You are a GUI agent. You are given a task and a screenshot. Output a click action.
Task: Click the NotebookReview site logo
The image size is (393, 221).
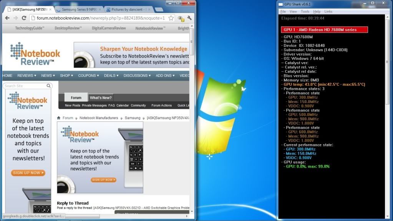point(35,54)
